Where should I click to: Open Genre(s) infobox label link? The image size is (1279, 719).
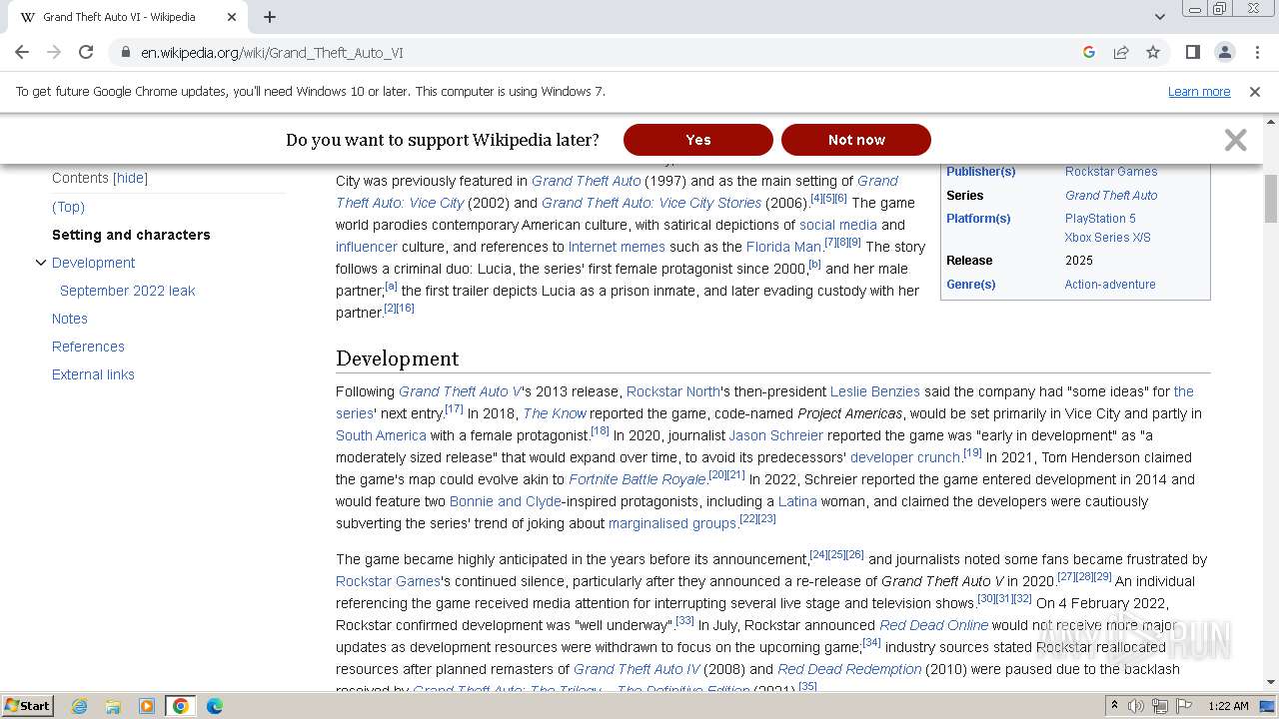(971, 285)
